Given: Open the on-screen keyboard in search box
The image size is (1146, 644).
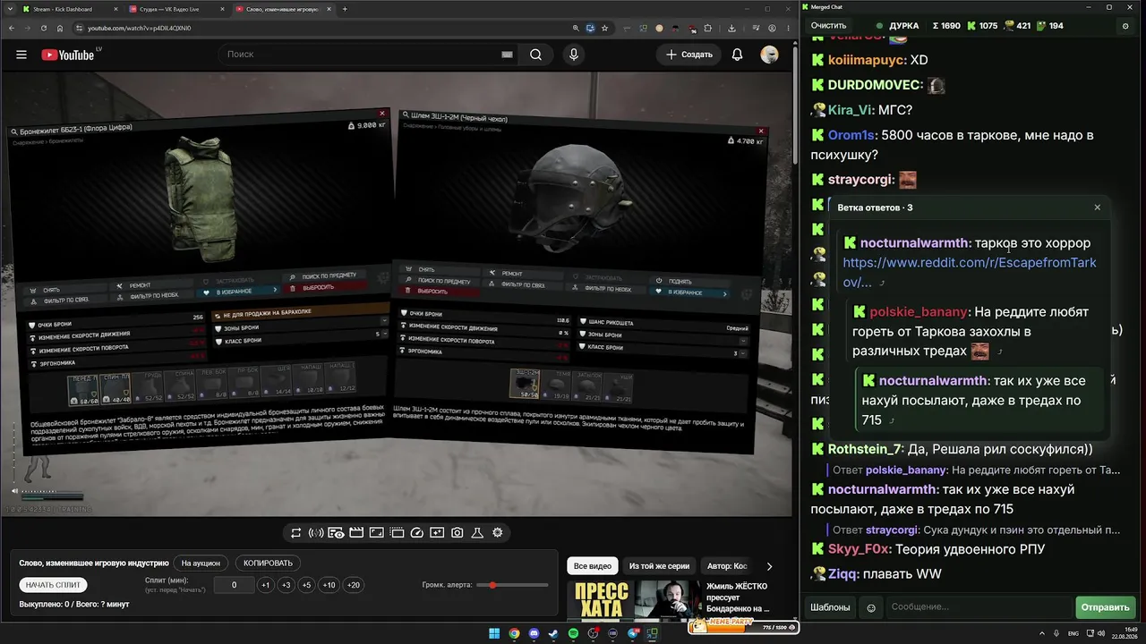Looking at the screenshot, I should tap(507, 55).
